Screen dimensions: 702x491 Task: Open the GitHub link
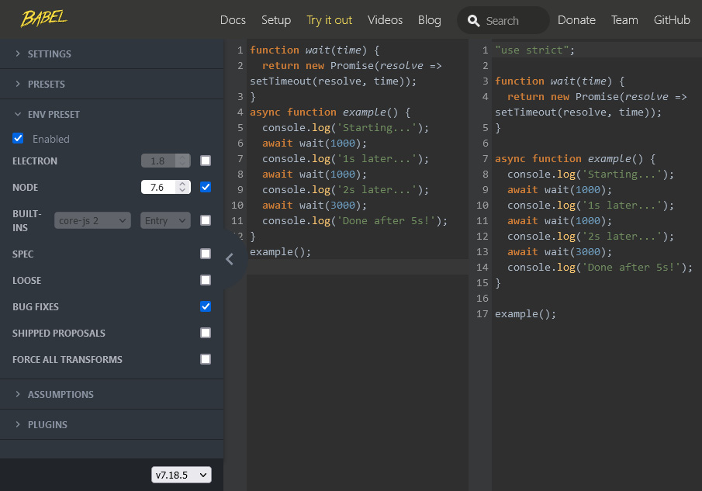click(x=672, y=20)
